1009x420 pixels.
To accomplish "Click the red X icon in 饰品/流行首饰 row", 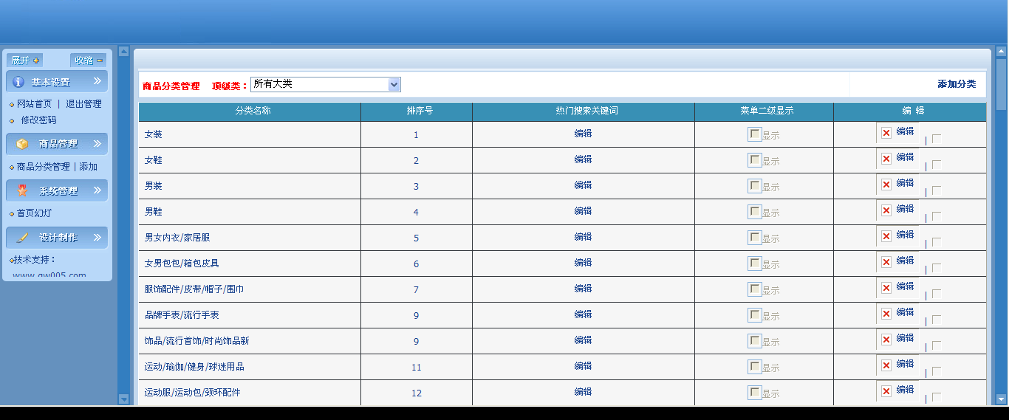I will (886, 340).
